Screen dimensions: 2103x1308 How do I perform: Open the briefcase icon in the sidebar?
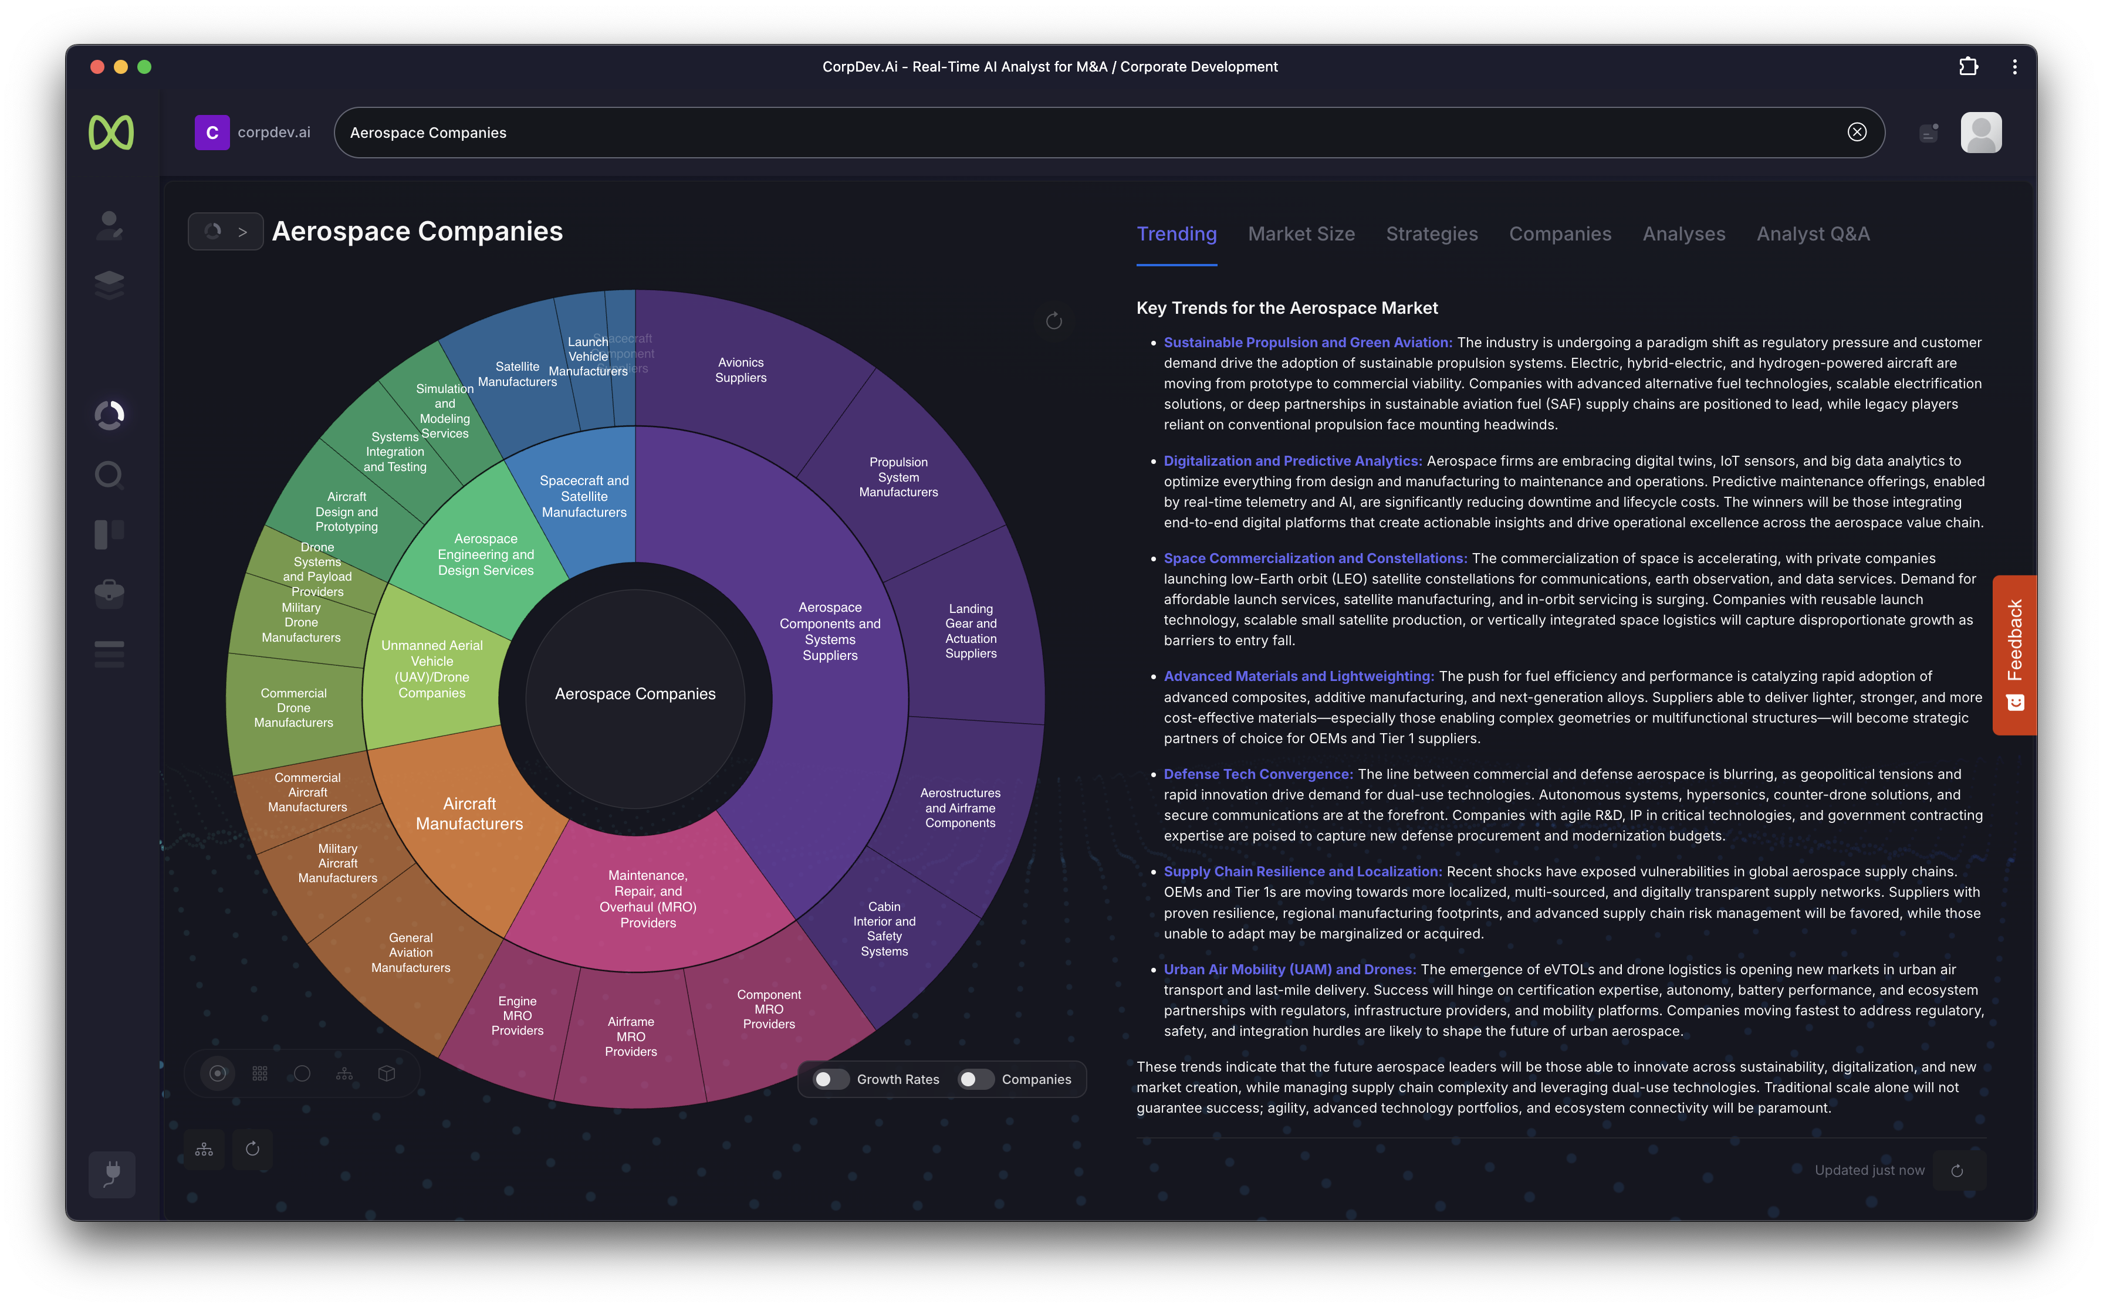pos(109,594)
